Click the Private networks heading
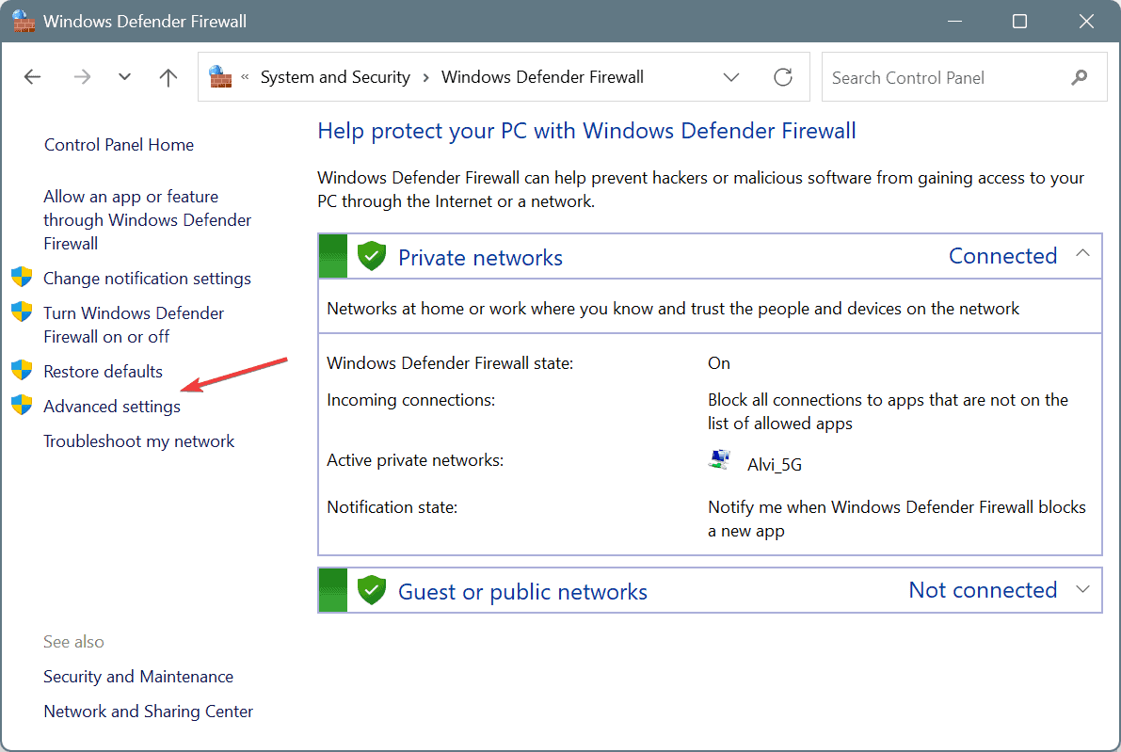Image resolution: width=1121 pixels, height=752 pixels. [x=480, y=257]
